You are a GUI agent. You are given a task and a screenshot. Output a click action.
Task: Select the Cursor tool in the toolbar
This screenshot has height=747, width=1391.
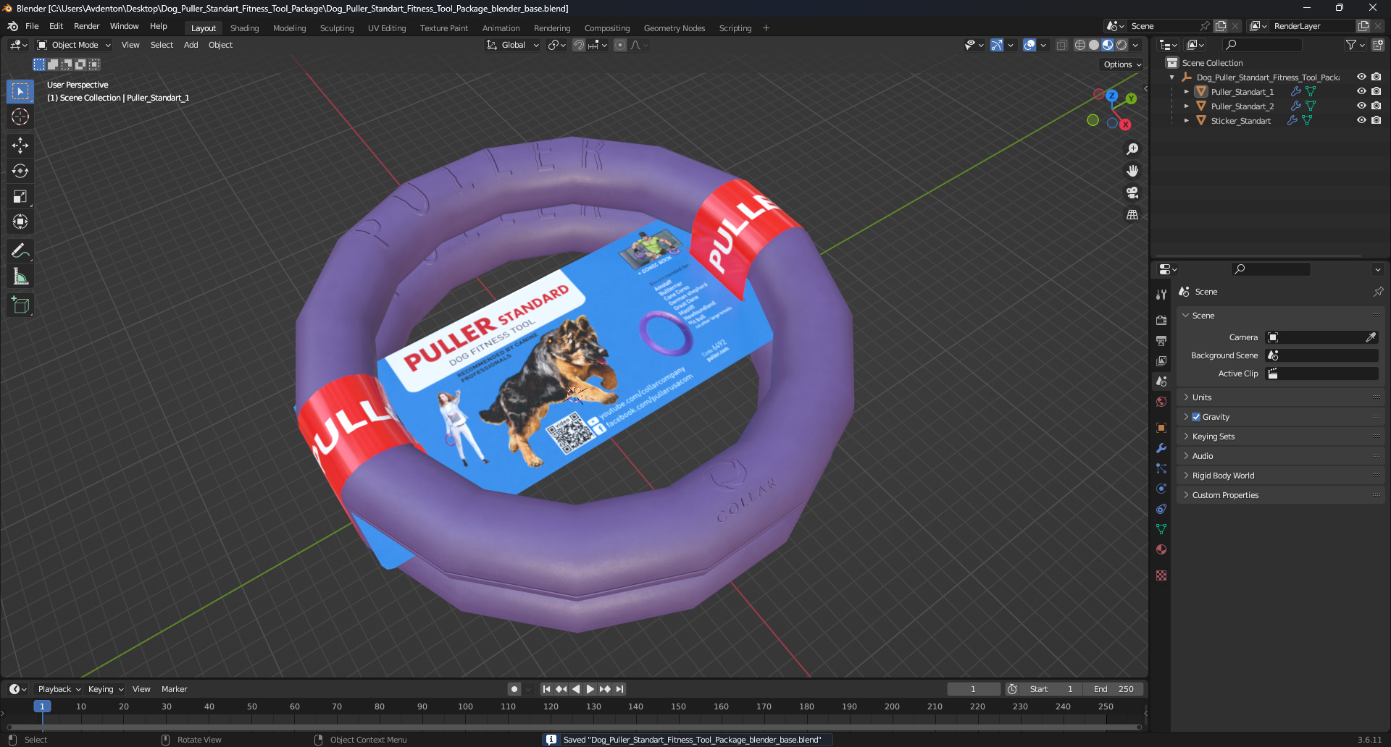[20, 117]
